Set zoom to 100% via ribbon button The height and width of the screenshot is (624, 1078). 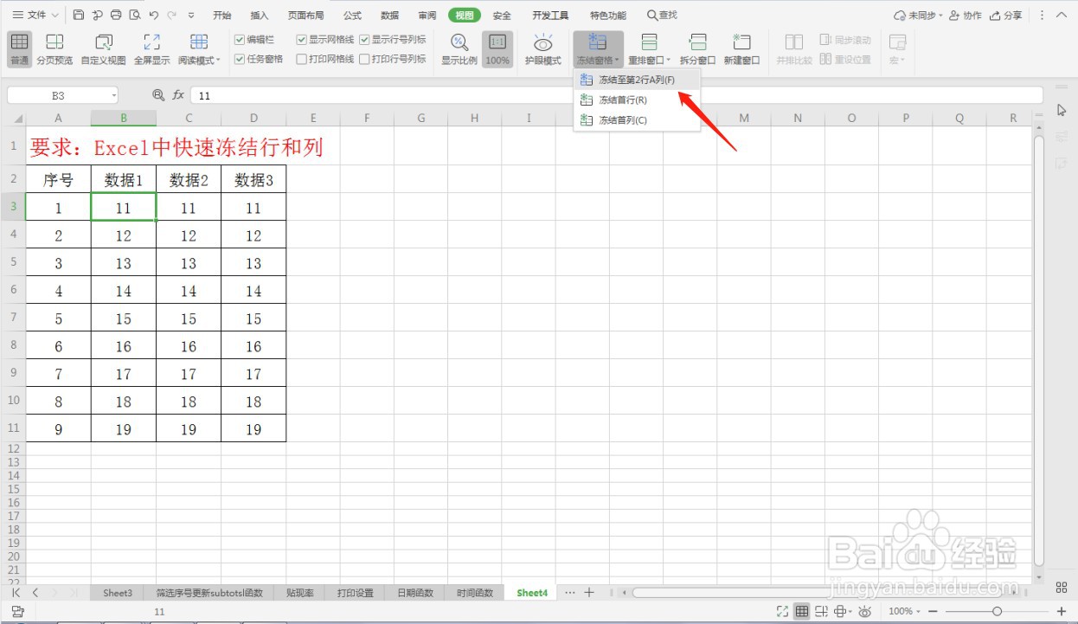pyautogui.click(x=497, y=49)
